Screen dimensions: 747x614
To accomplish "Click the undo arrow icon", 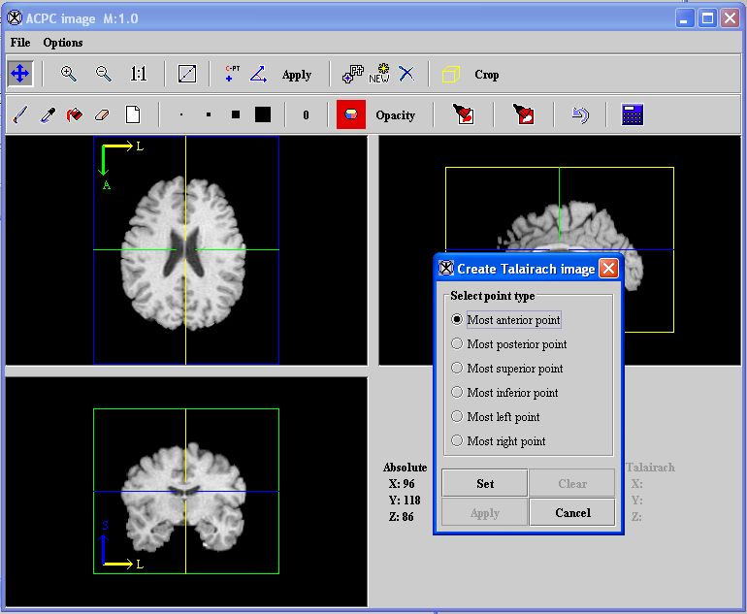I will click(580, 115).
